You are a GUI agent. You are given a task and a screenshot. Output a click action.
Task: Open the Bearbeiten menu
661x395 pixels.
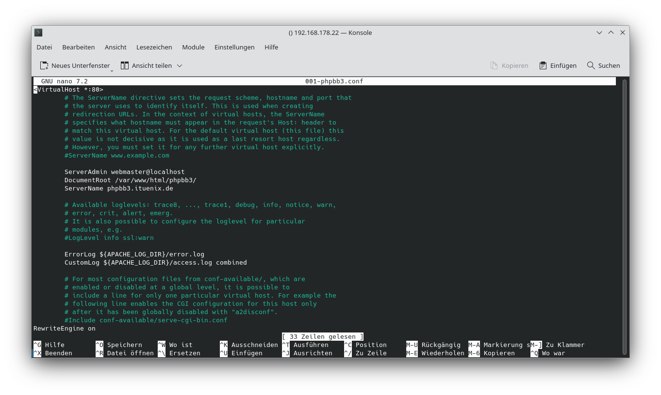coord(78,47)
